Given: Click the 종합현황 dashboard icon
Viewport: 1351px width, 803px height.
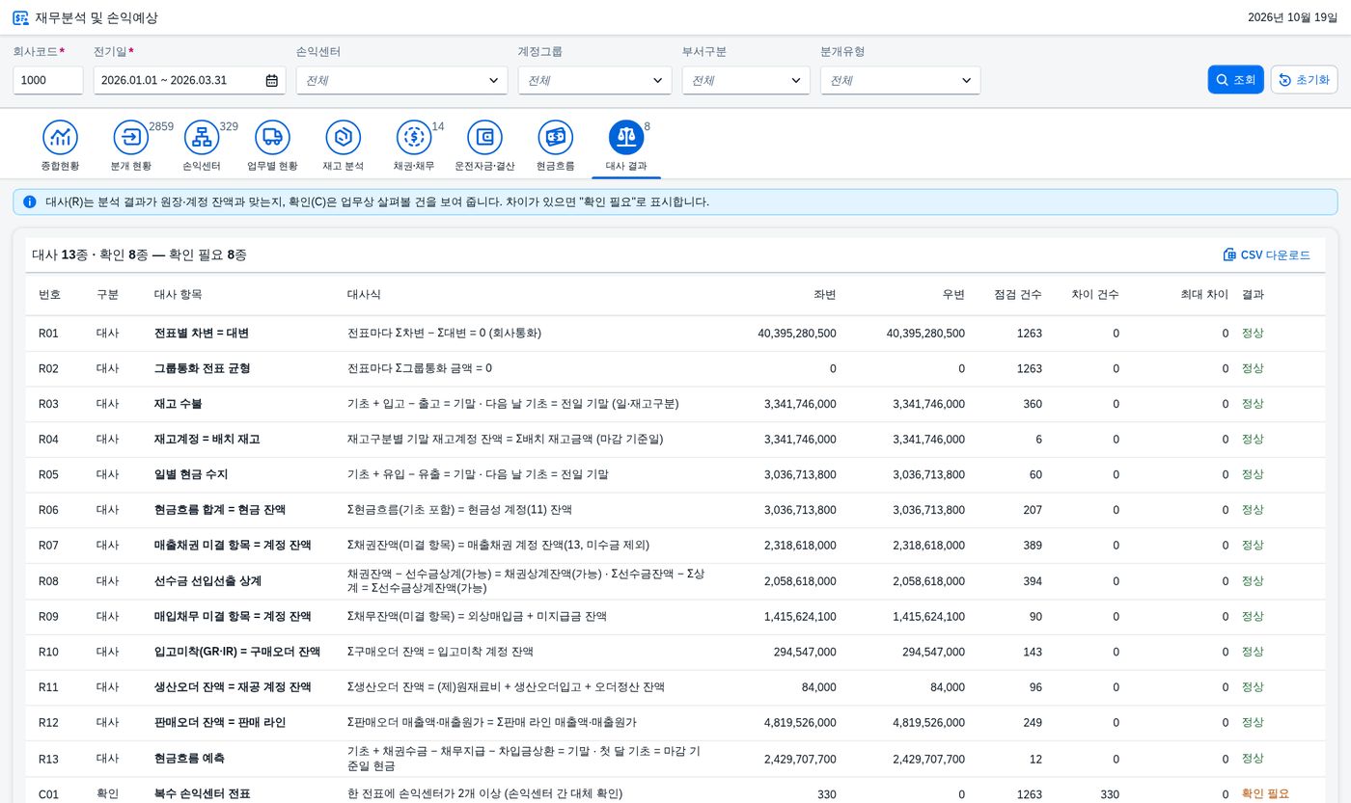Looking at the screenshot, I should coord(60,137).
